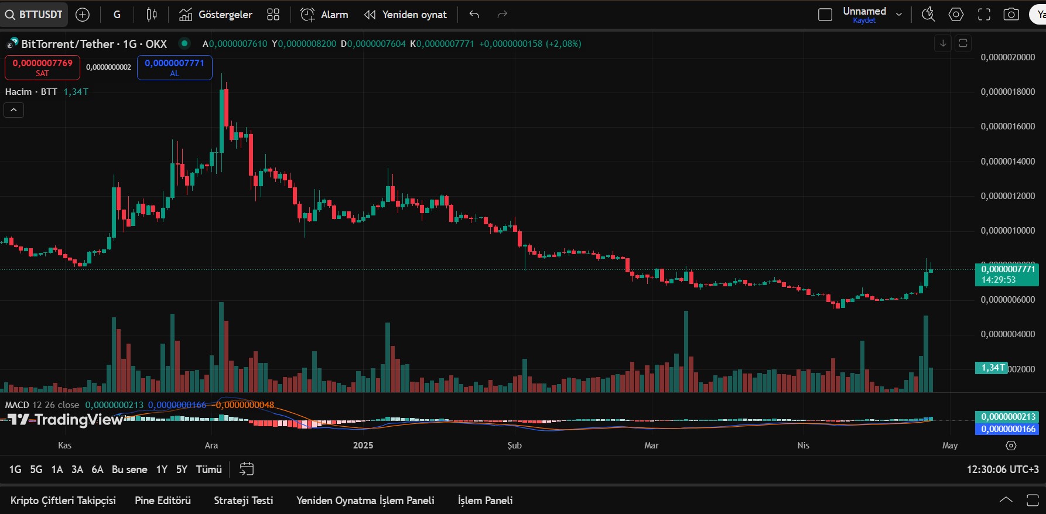Open the G timeframe interval selector
The width and height of the screenshot is (1046, 514).
click(x=117, y=15)
